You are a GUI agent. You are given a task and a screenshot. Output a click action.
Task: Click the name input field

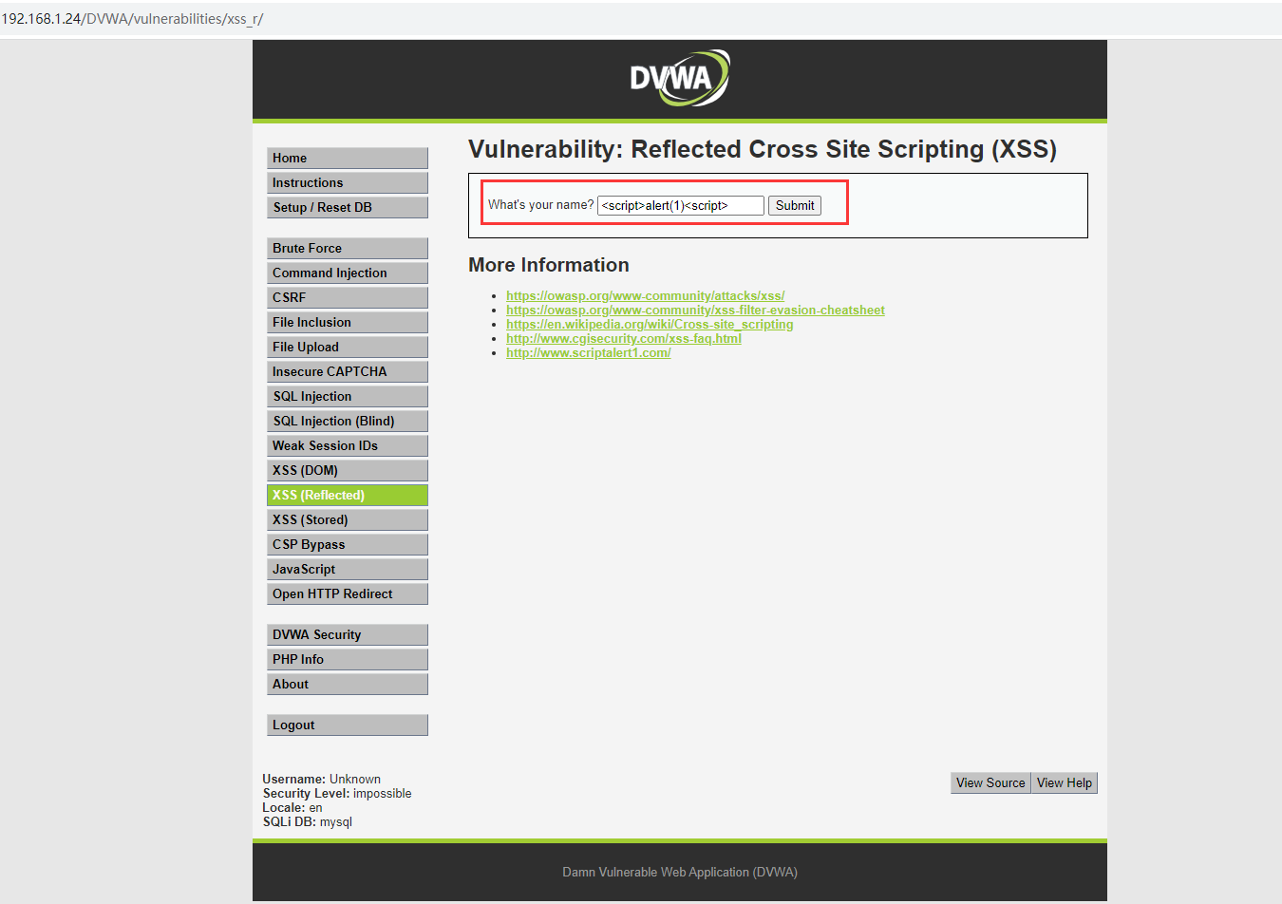click(x=680, y=205)
